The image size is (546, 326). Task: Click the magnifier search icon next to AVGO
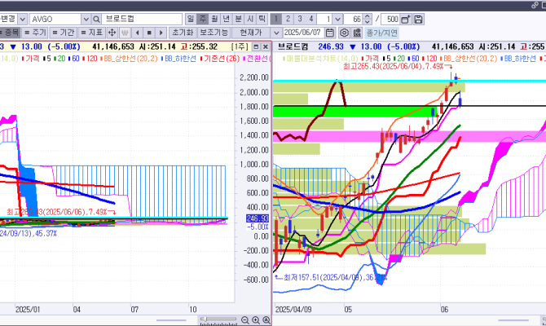pyautogui.click(x=97, y=19)
